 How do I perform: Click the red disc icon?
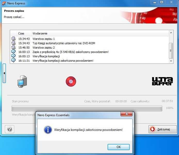(71, 81)
